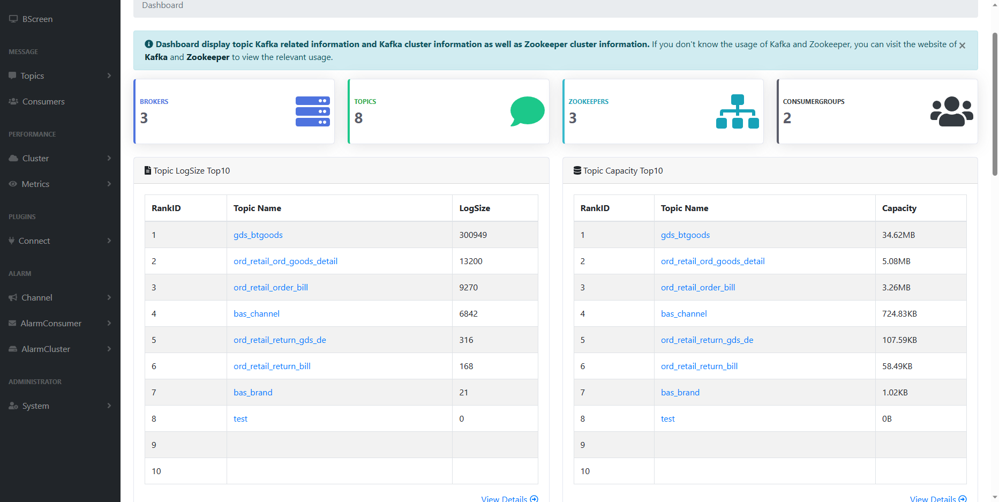Viewport: 999px width, 502px height.
Task: Select the System sidebar menu label
Action: click(36, 406)
